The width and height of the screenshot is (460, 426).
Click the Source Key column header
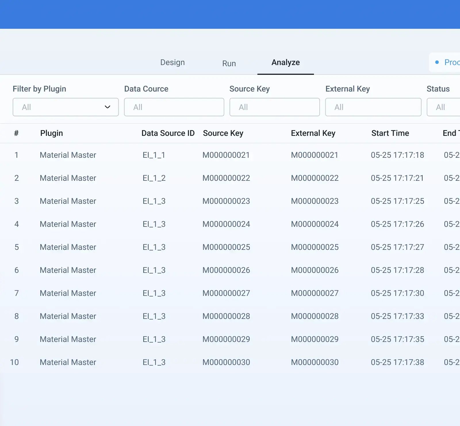click(223, 133)
